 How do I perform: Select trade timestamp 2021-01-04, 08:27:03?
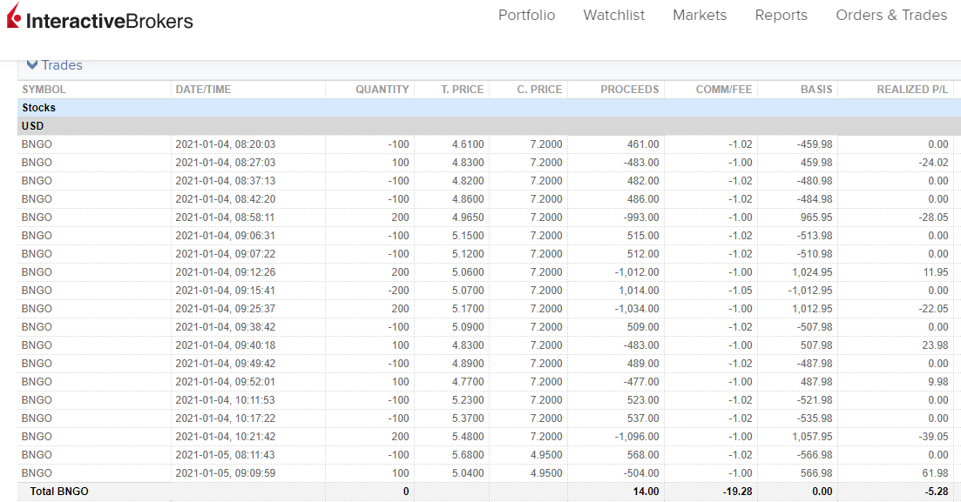pos(226,163)
